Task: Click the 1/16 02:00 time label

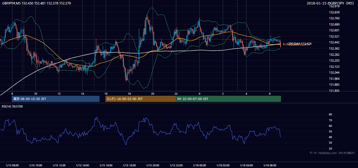Action: [x=223, y=165]
